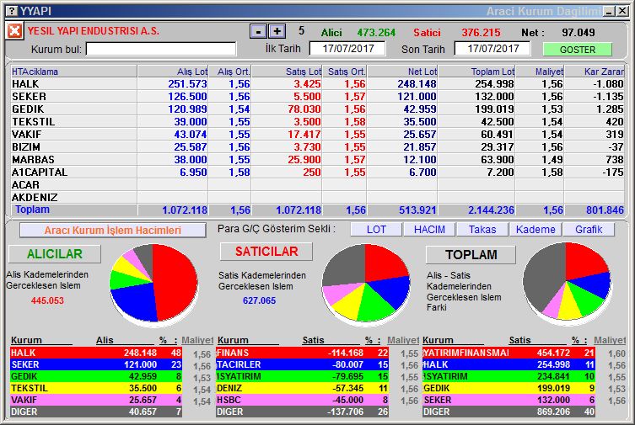Image resolution: width=635 pixels, height=425 pixels.
Task: Select the BIZIM row
Action: pos(317,147)
